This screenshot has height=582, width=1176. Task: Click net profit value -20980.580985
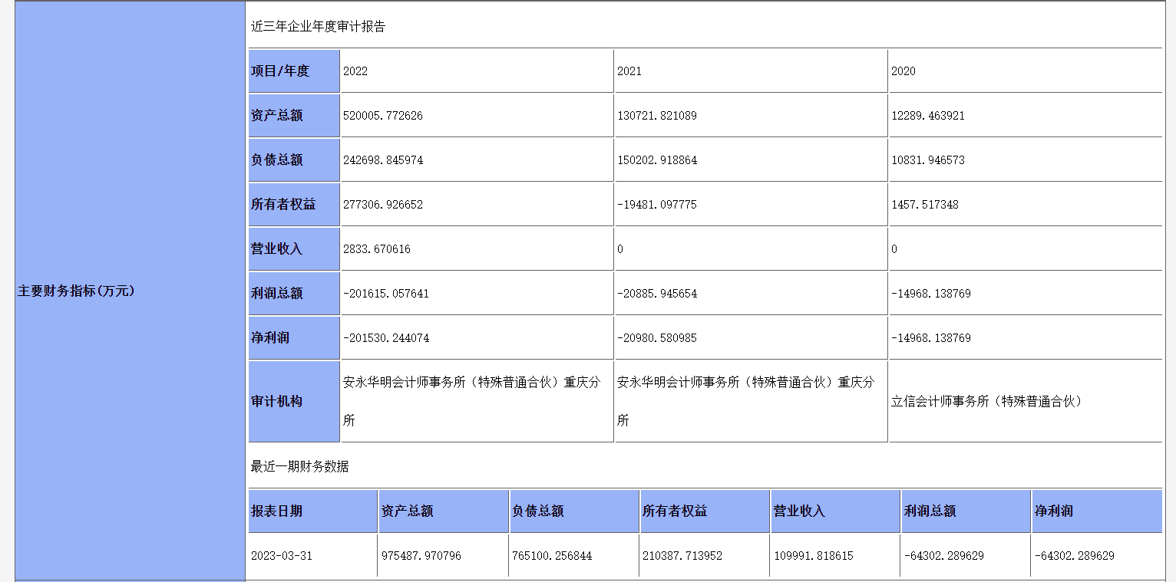click(x=657, y=338)
